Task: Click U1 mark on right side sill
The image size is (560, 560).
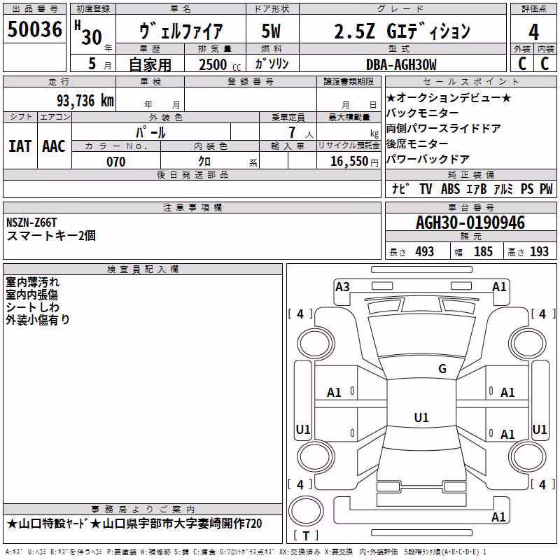Action: pyautogui.click(x=539, y=429)
